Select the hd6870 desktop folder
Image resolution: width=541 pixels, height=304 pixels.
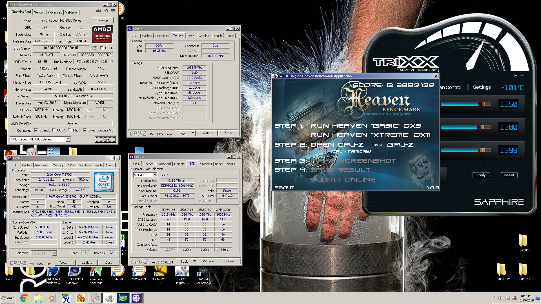[524, 272]
